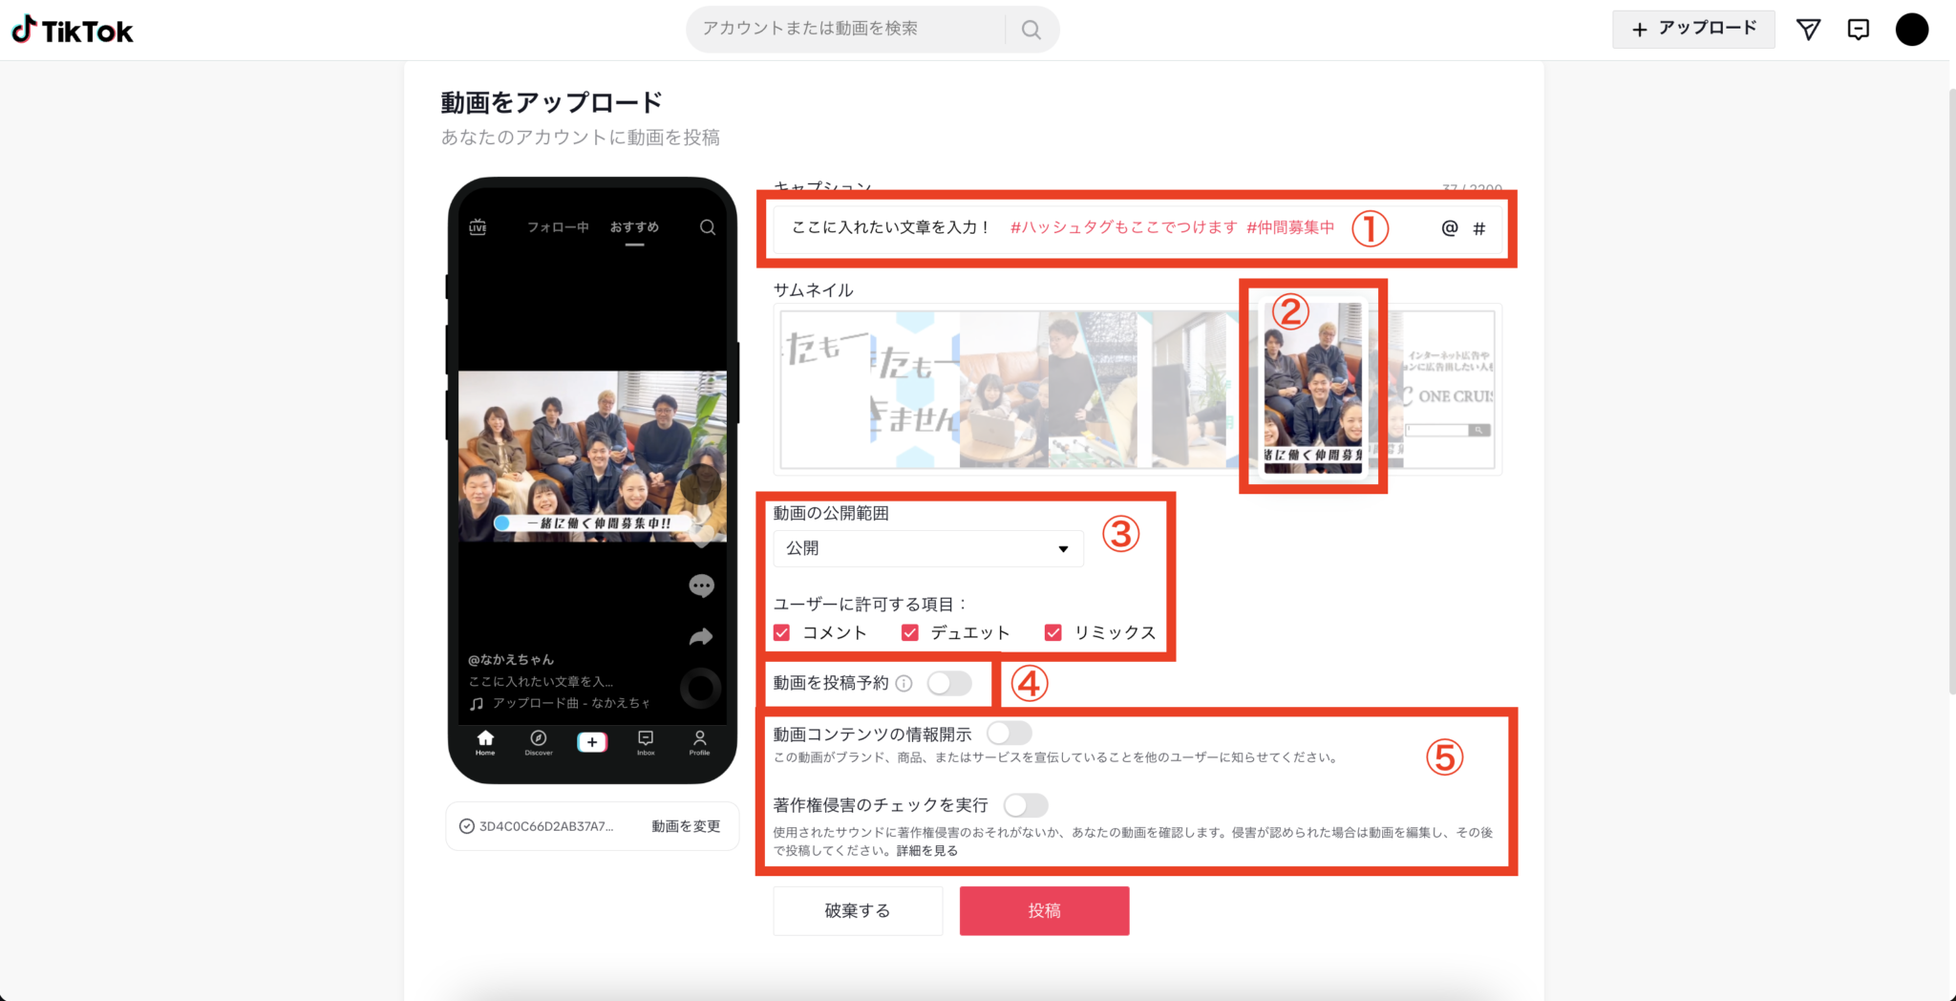The width and height of the screenshot is (1956, 1001).
Task: Open the 詳細を見る link
Action: [926, 851]
